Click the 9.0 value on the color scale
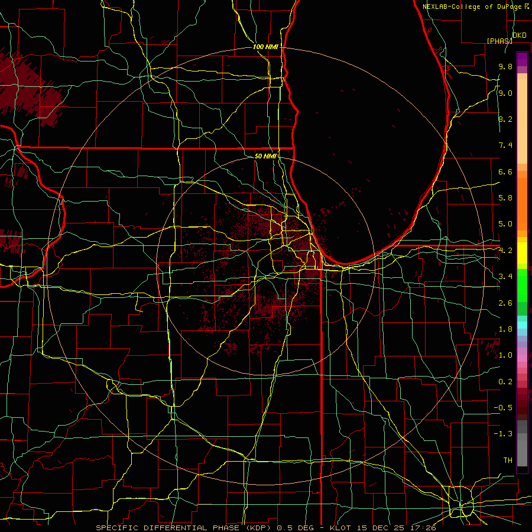 [505, 93]
